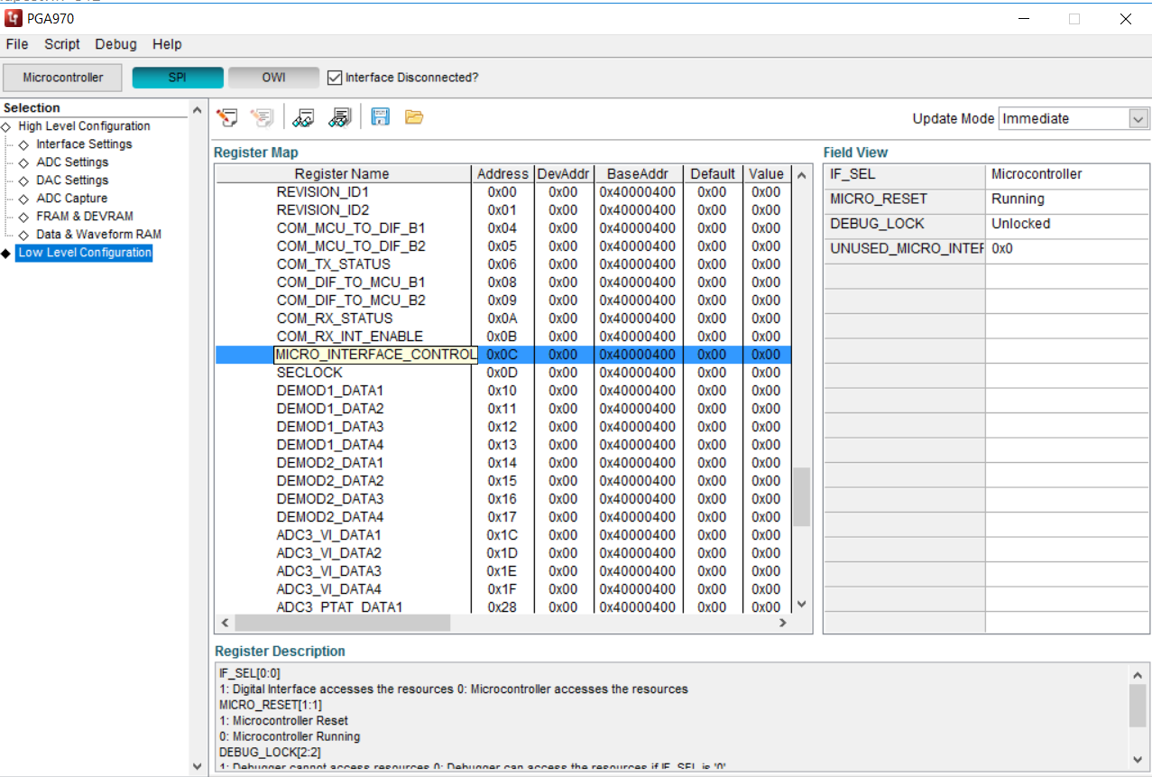Screen dimensions: 1152x777
Task: Select the COM_TX_STATUS register
Action: pos(503,264)
